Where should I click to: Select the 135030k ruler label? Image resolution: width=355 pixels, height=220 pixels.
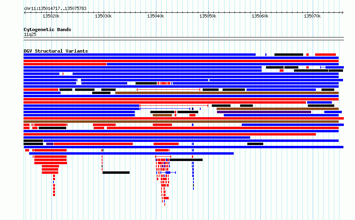click(x=103, y=16)
